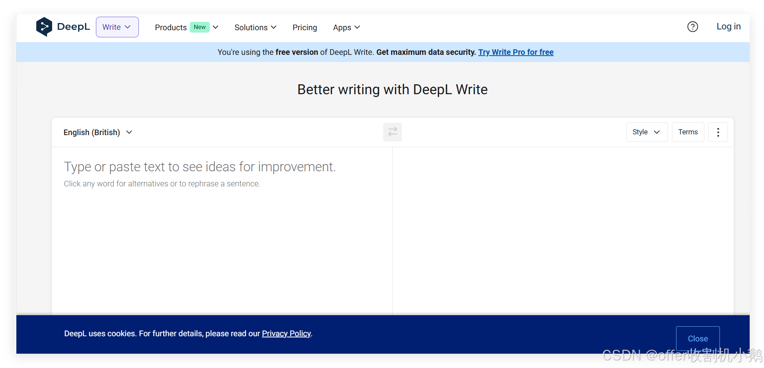Expand the Products menu
764x368 pixels.
pyautogui.click(x=187, y=27)
